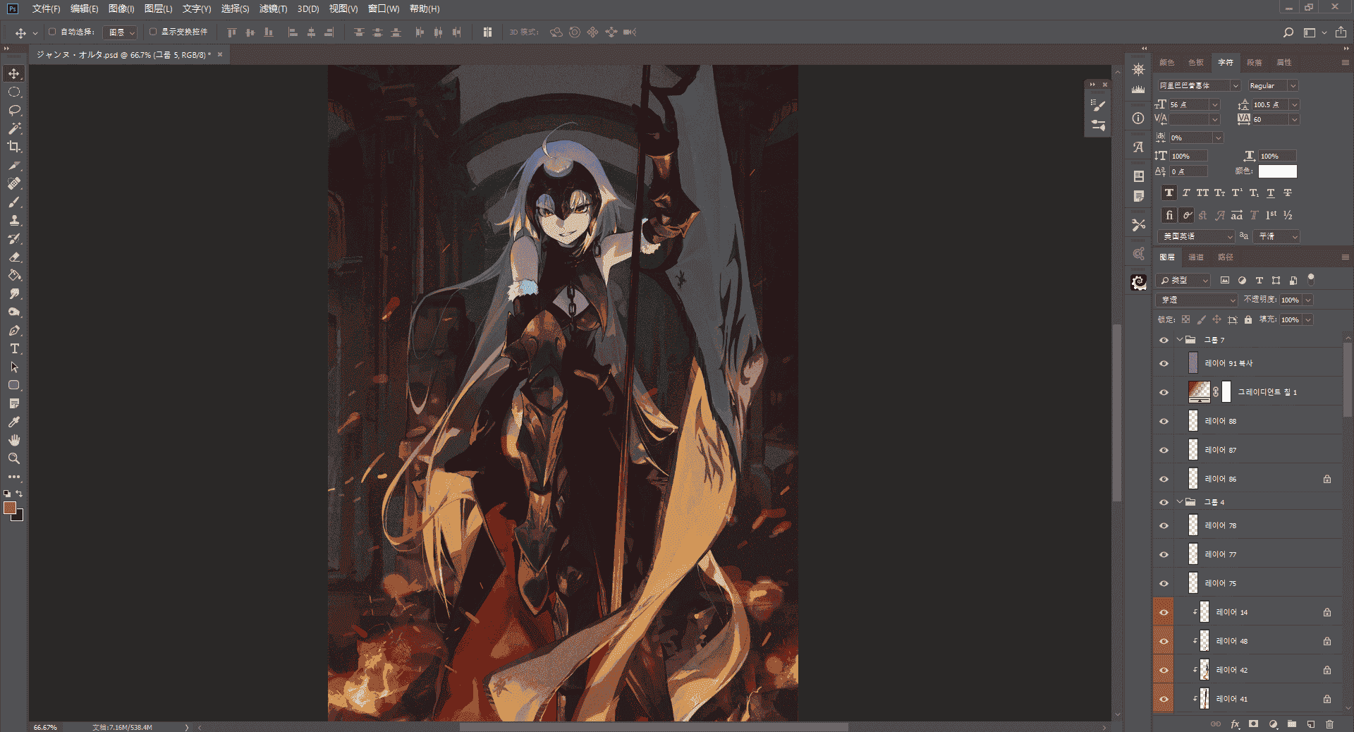
Task: Open the foreground color picker
Action: coord(10,508)
